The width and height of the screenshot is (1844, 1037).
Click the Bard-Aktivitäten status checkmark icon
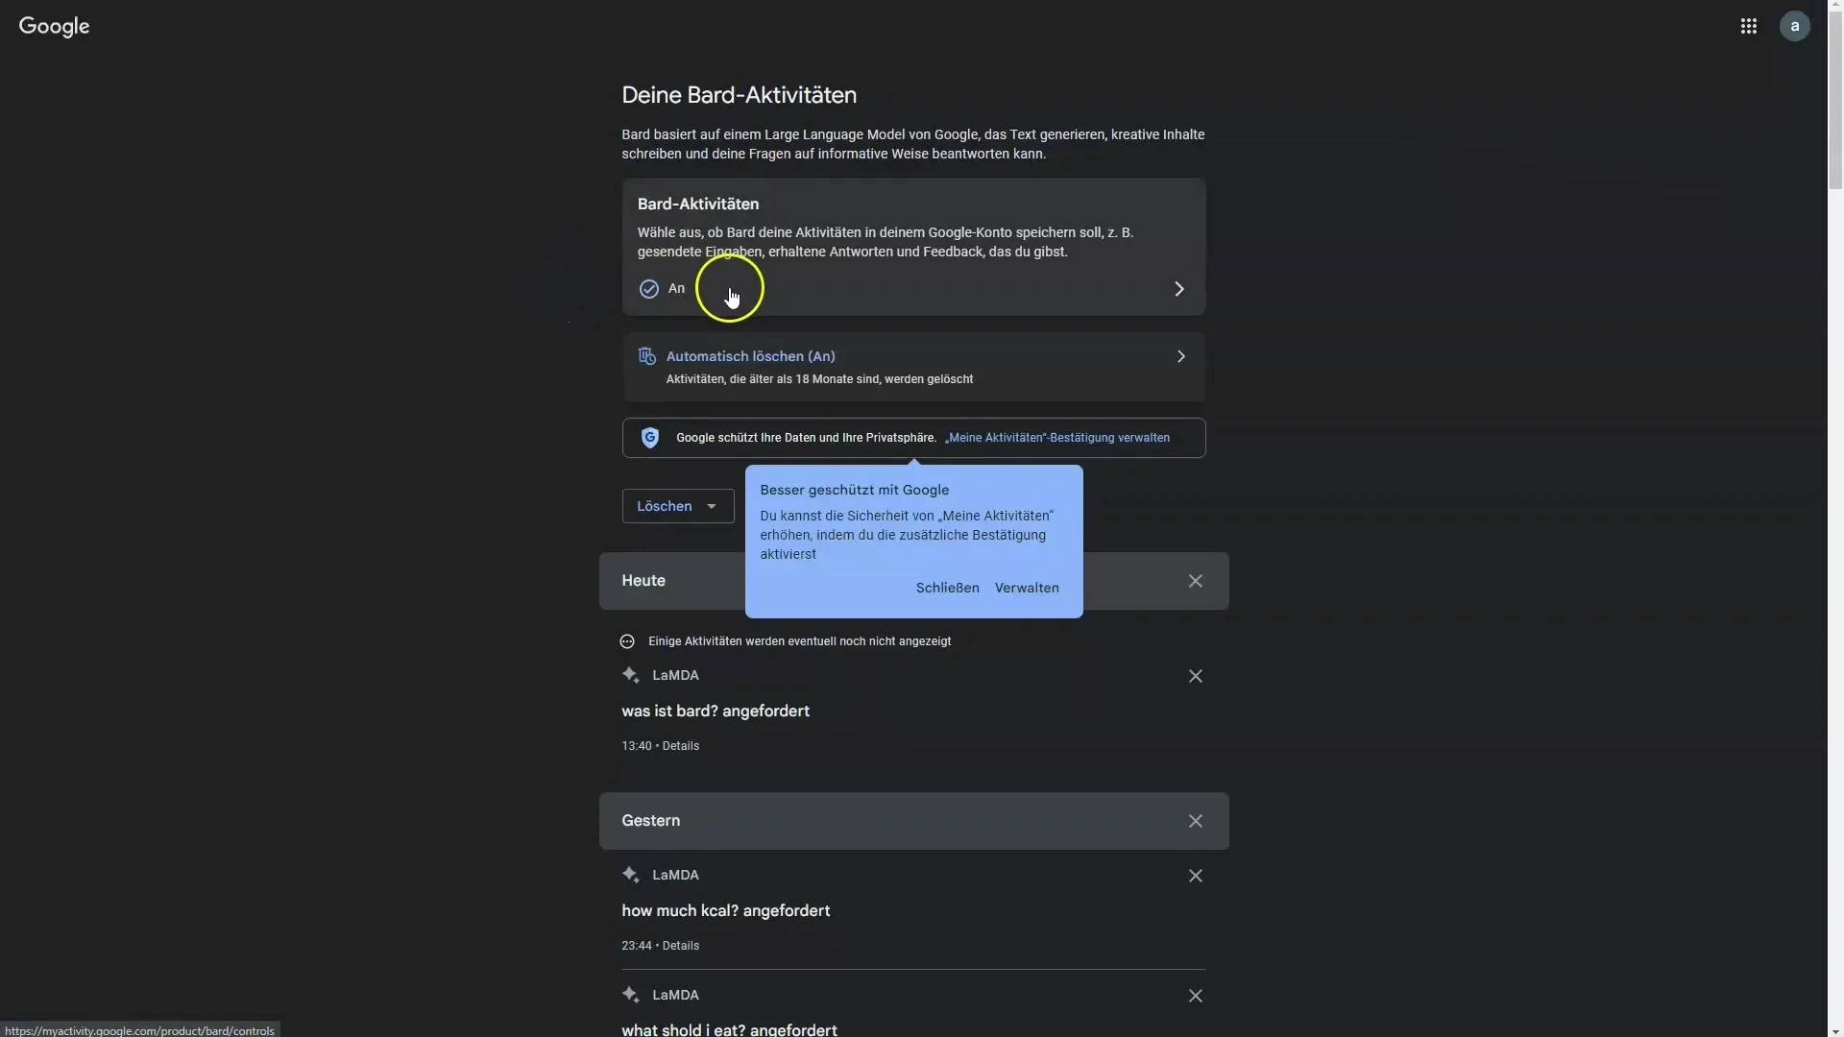[649, 289]
